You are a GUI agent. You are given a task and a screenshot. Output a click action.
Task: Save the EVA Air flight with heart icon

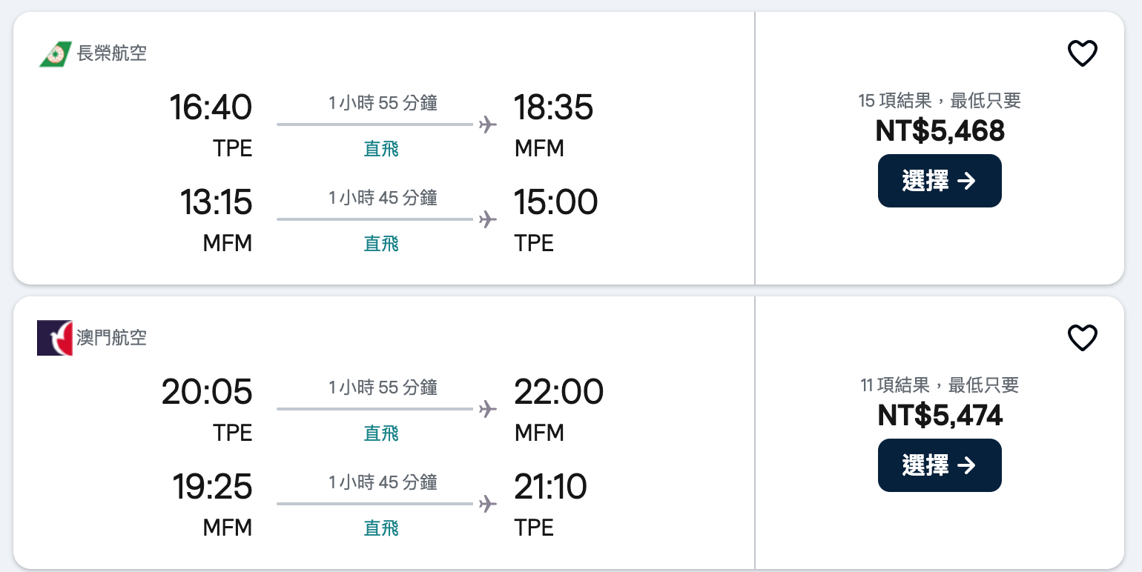tap(1082, 53)
